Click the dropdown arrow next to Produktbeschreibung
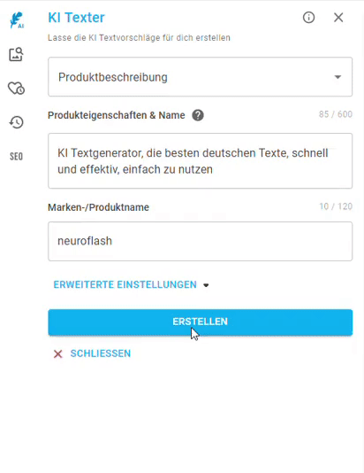The height and width of the screenshot is (473, 364). click(337, 77)
